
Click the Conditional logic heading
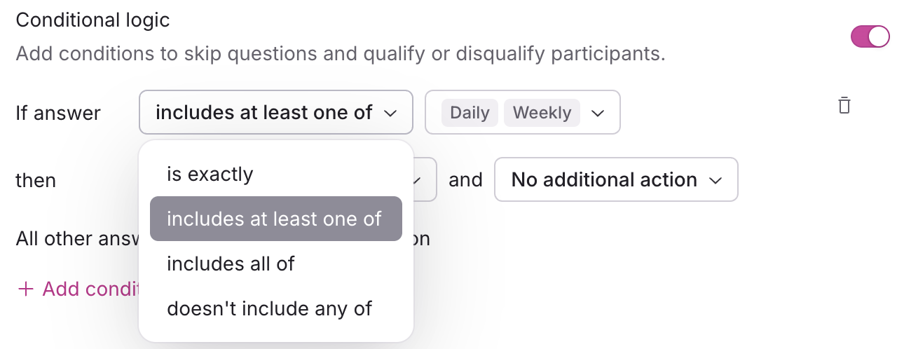pyautogui.click(x=93, y=20)
